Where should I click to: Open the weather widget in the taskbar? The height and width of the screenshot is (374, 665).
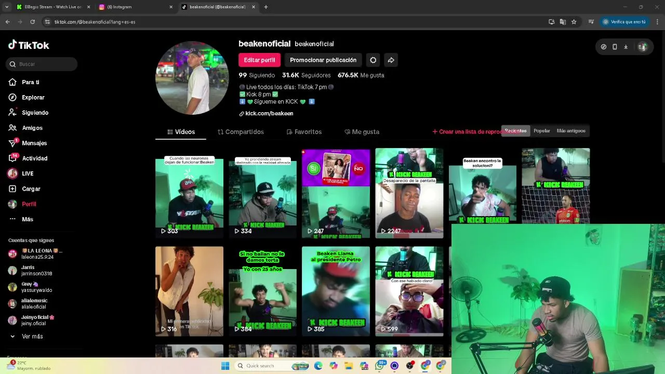(29, 366)
